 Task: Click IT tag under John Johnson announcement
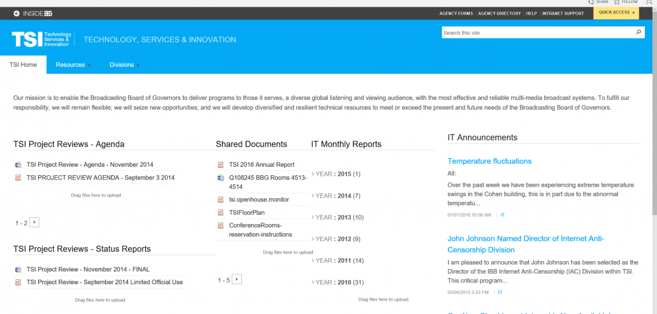click(x=500, y=292)
